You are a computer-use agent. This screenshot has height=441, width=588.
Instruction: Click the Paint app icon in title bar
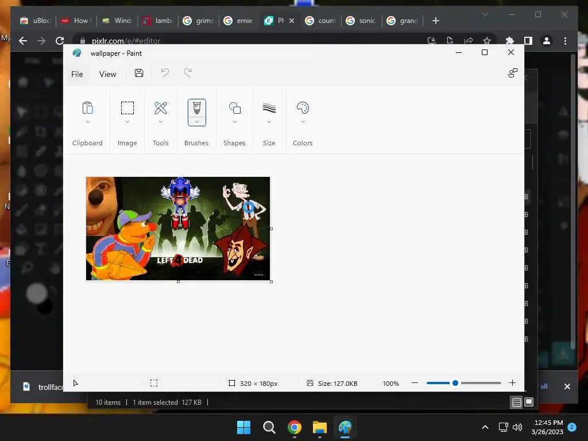(77, 53)
